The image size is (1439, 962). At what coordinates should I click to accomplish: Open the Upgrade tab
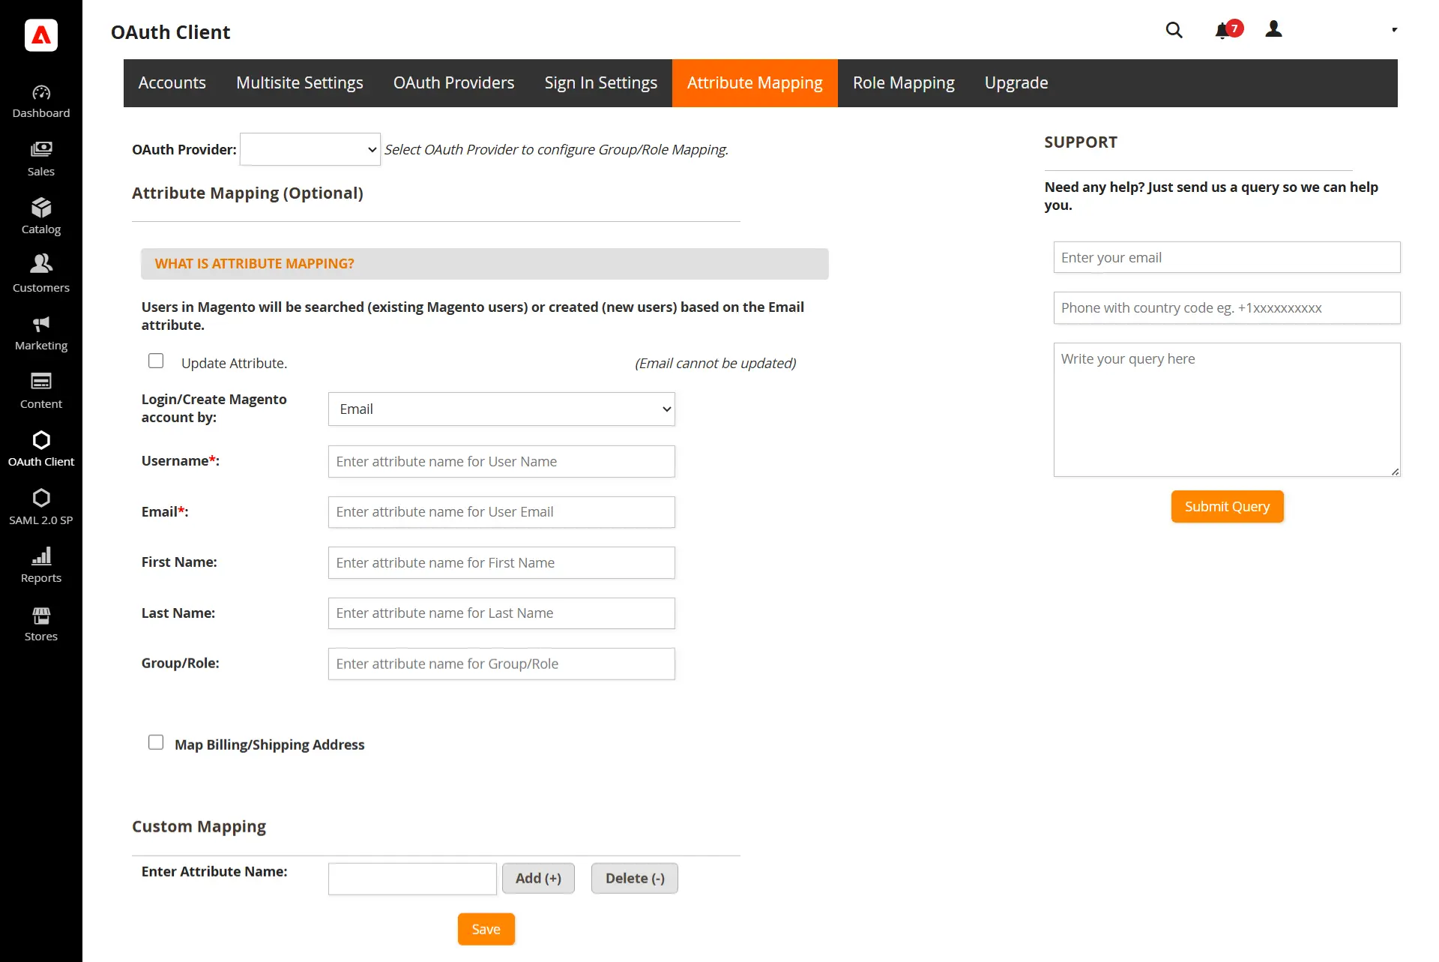(x=1016, y=83)
